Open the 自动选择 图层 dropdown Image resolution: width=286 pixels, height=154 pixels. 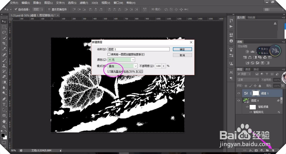tap(38, 9)
